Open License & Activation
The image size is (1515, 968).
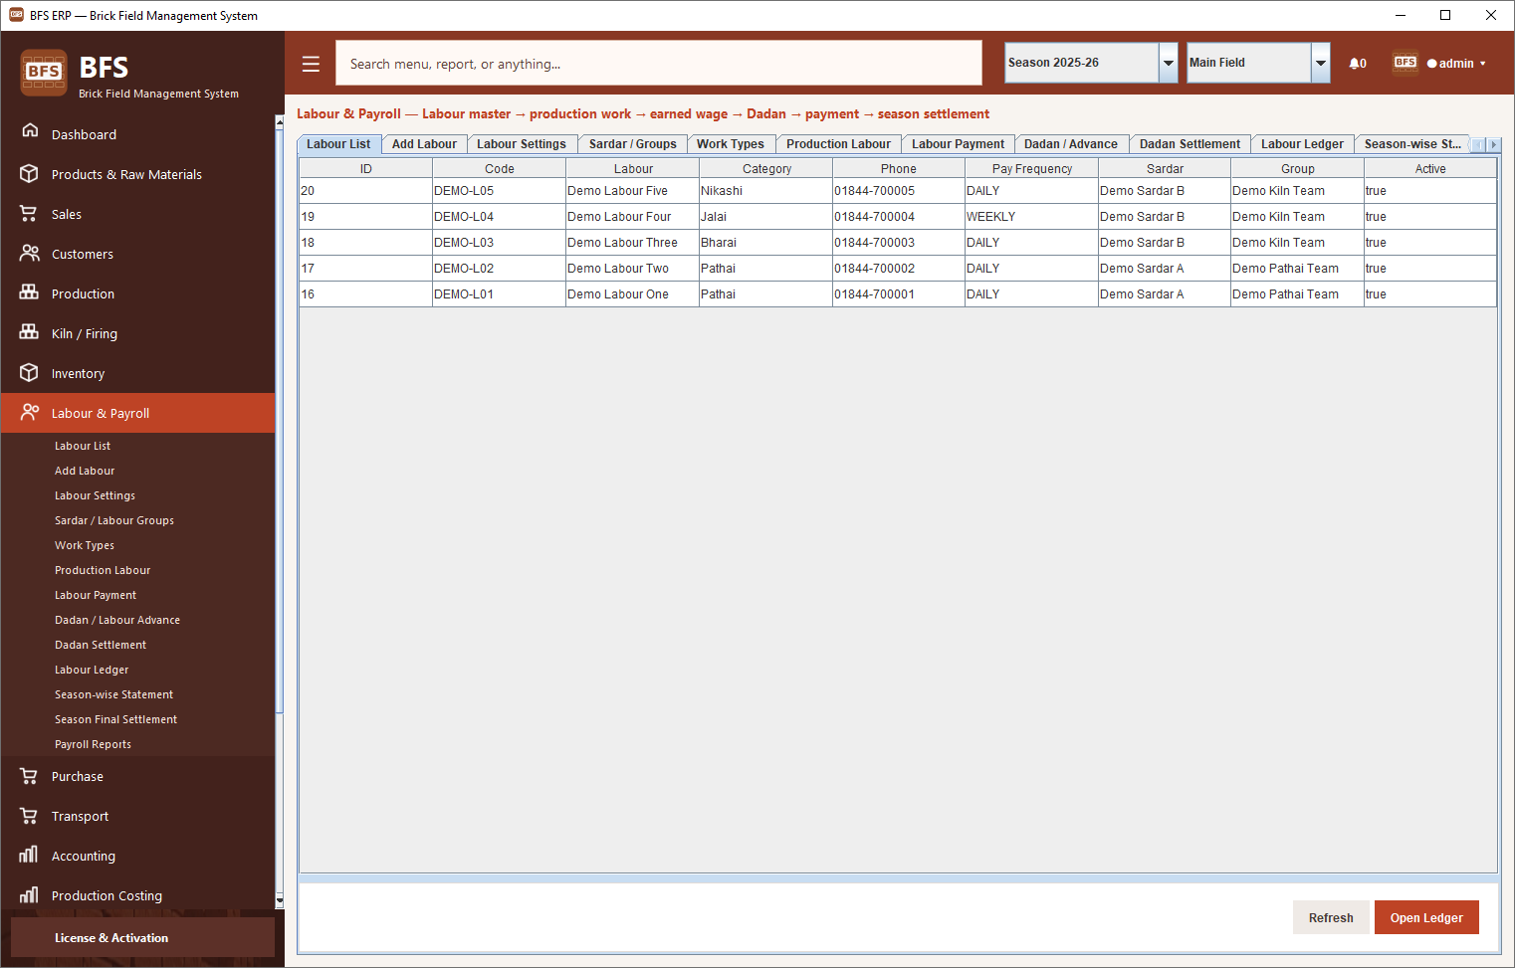142,937
